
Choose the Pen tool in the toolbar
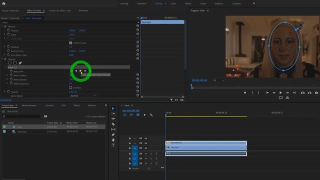(x=113, y=134)
